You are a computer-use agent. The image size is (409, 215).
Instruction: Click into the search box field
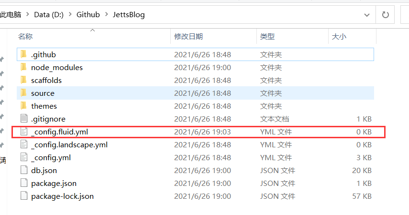[x=404, y=15]
